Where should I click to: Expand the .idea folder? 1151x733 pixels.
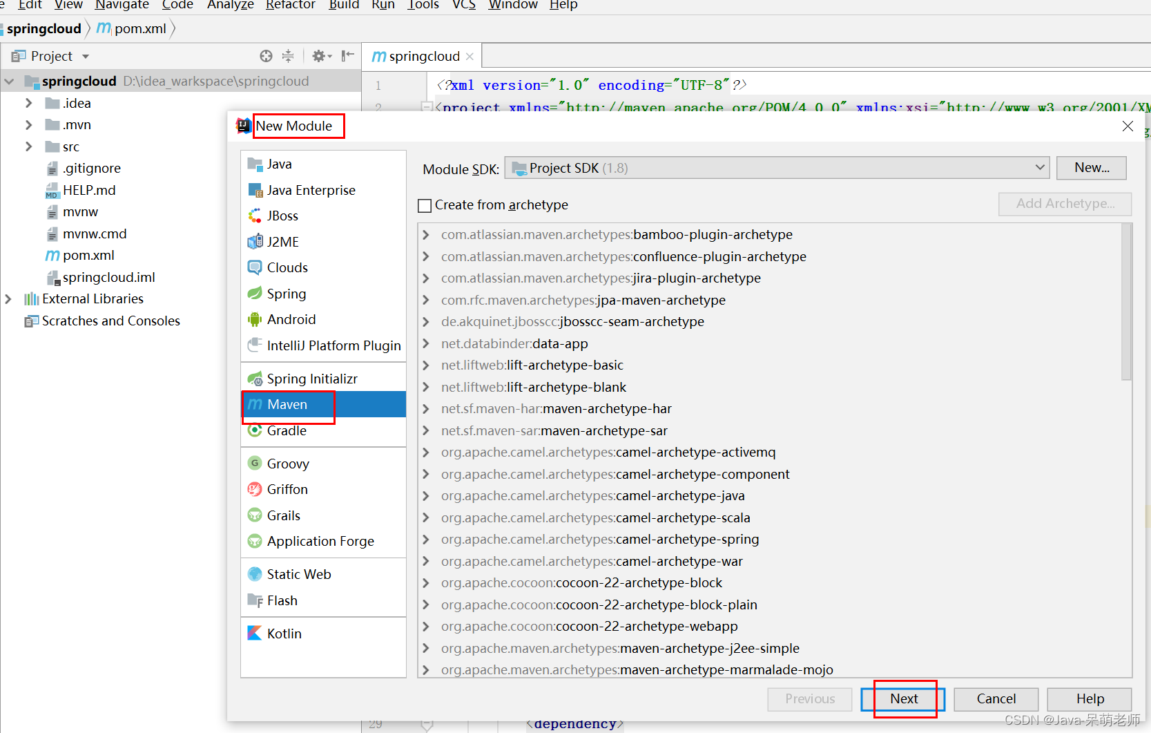(x=28, y=103)
